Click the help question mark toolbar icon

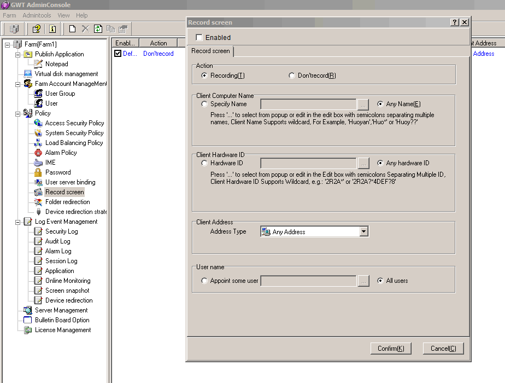click(36, 29)
